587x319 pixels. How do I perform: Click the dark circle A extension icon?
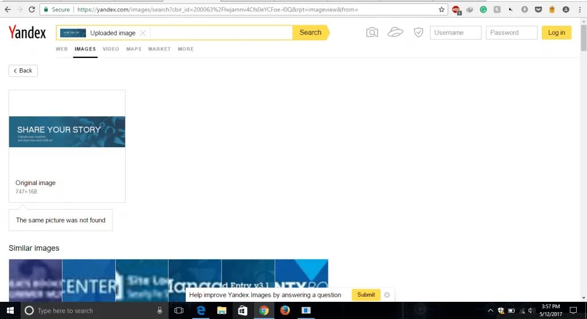tap(566, 9)
